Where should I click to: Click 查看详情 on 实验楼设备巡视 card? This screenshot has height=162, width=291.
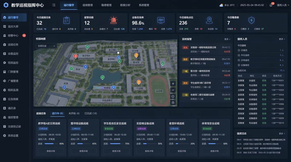click(149, 151)
